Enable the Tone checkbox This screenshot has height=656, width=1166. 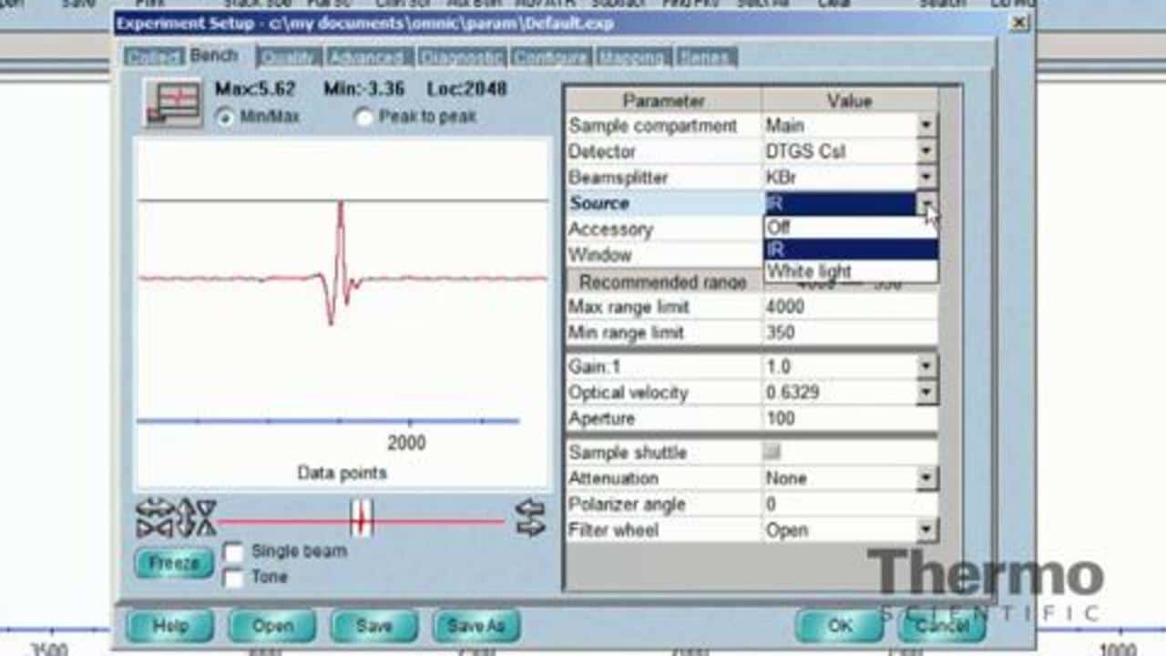pos(234,578)
